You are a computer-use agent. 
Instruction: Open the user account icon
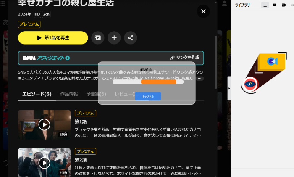(224, 3)
